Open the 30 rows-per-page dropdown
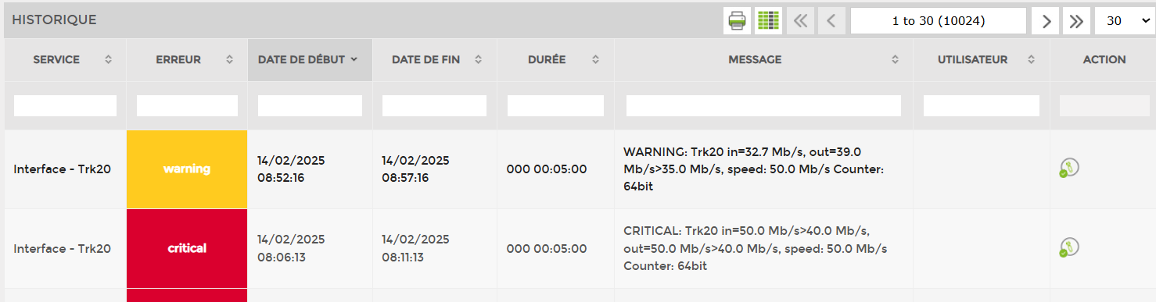Screen dimensions: 1156x302 (x=1124, y=21)
